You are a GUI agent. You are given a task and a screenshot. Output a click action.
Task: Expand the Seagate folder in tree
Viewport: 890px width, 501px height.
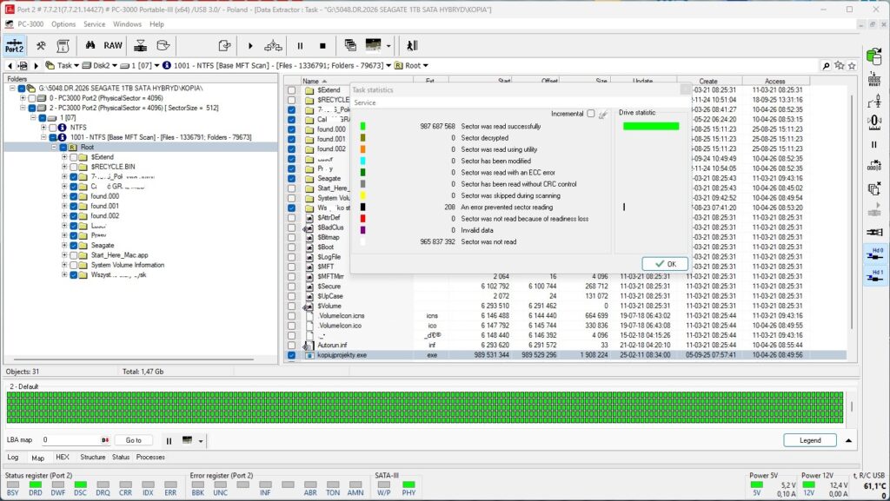(64, 246)
